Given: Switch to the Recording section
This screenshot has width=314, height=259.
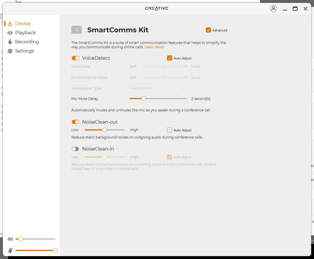Looking at the screenshot, I should 27,42.
